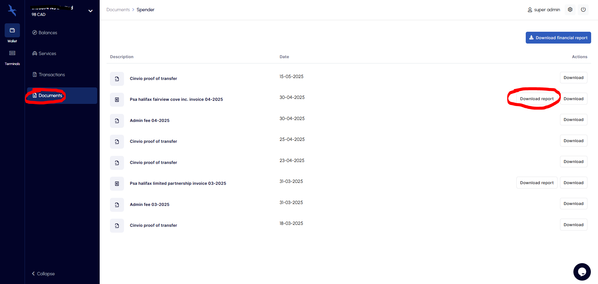
Task: Select 'Admin fee 04-2025' description
Action: [x=149, y=121]
